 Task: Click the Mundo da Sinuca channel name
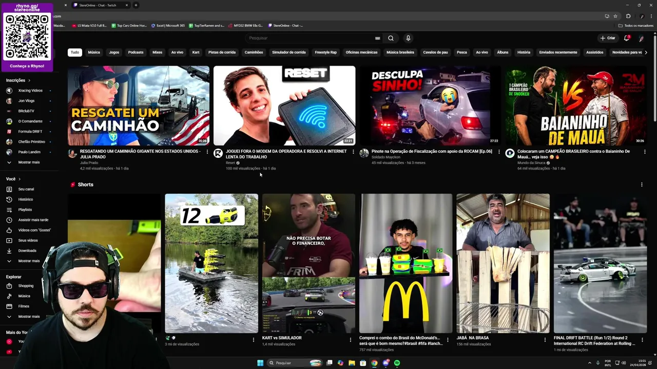pos(531,163)
